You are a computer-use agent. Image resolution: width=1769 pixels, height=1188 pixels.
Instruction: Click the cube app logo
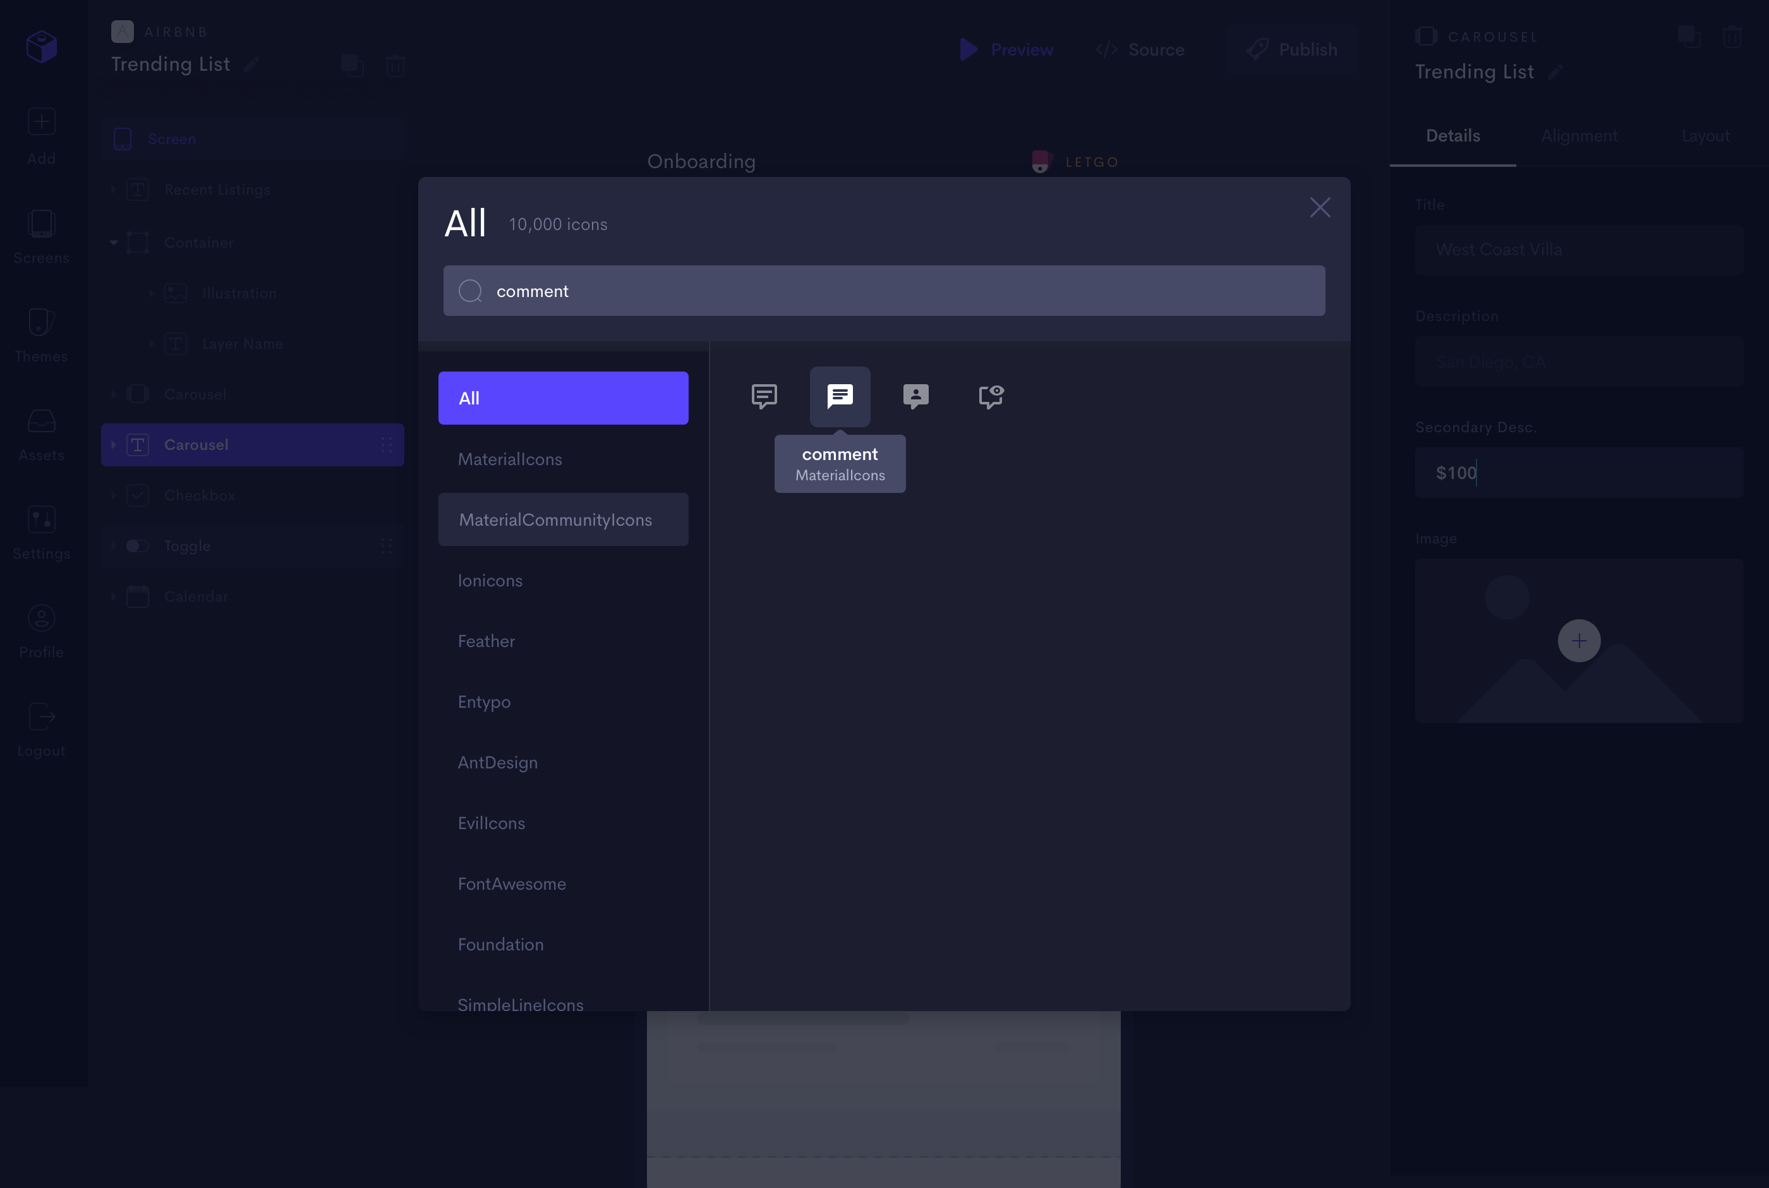pyautogui.click(x=42, y=46)
